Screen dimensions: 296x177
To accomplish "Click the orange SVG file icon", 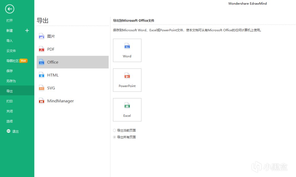I will point(42,88).
